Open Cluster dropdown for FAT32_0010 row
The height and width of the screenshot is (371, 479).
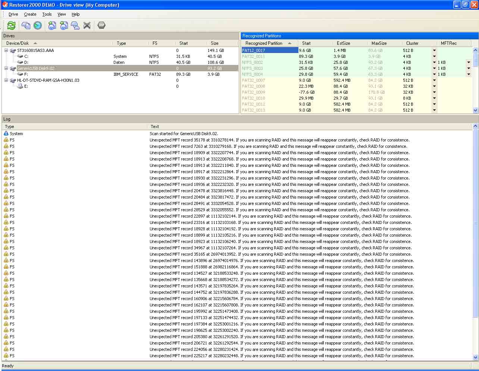434,98
